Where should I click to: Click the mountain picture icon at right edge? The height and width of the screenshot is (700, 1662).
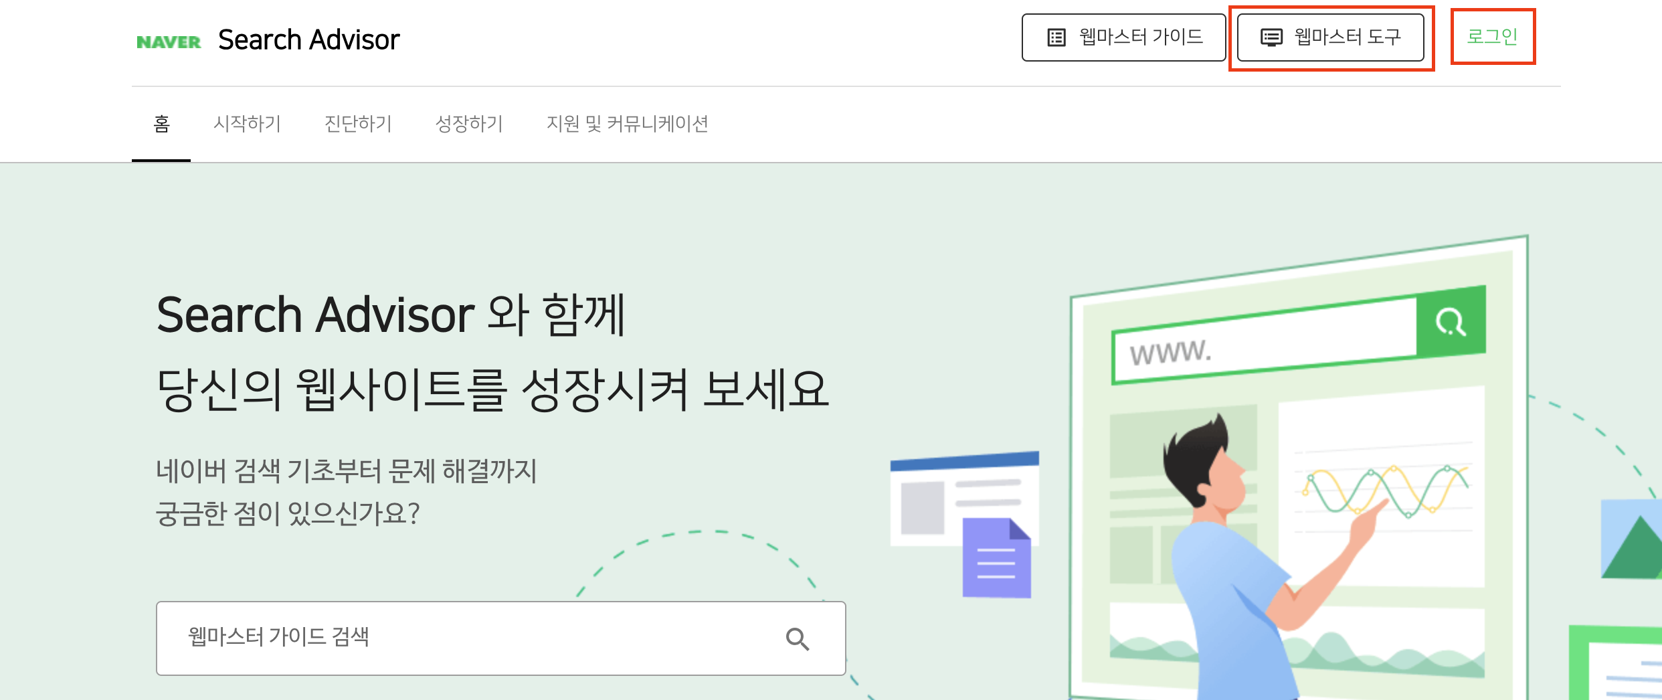tap(1631, 539)
